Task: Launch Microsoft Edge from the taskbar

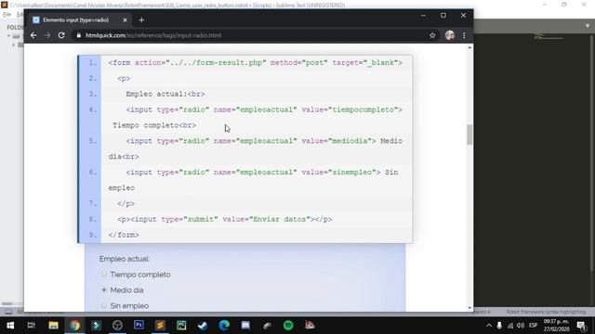Action: click(224, 326)
